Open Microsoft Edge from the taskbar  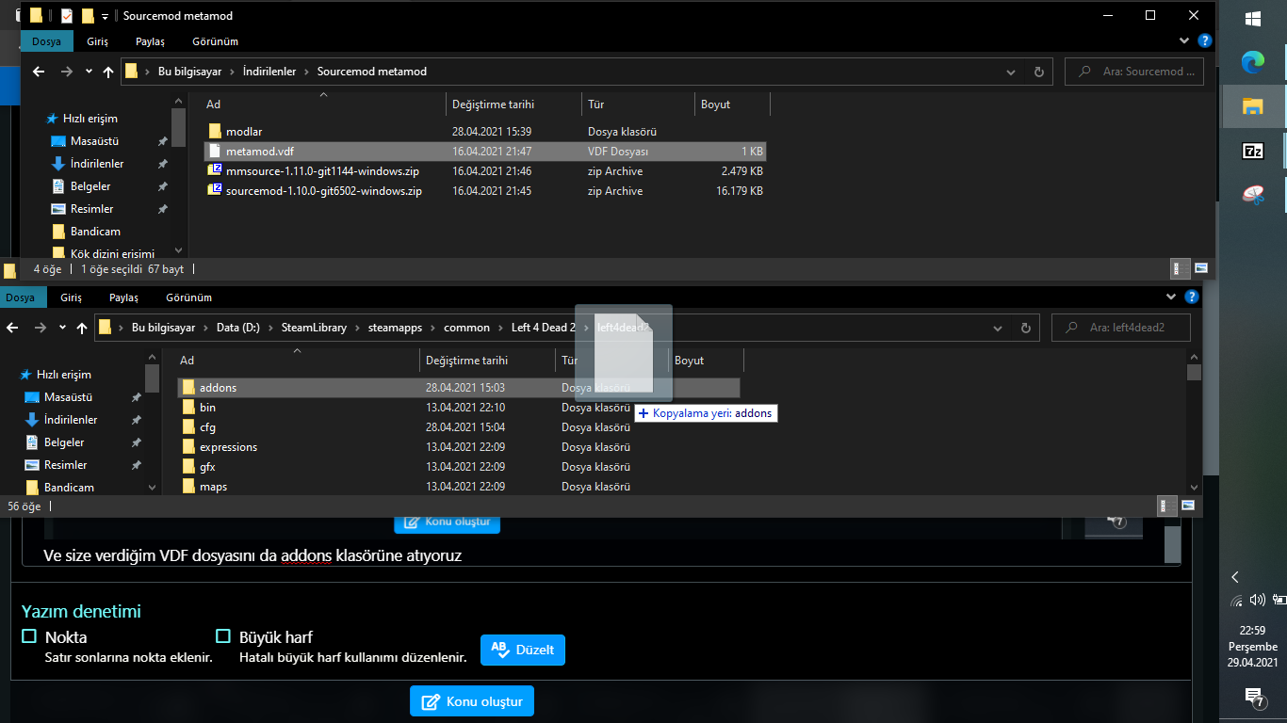(x=1252, y=63)
